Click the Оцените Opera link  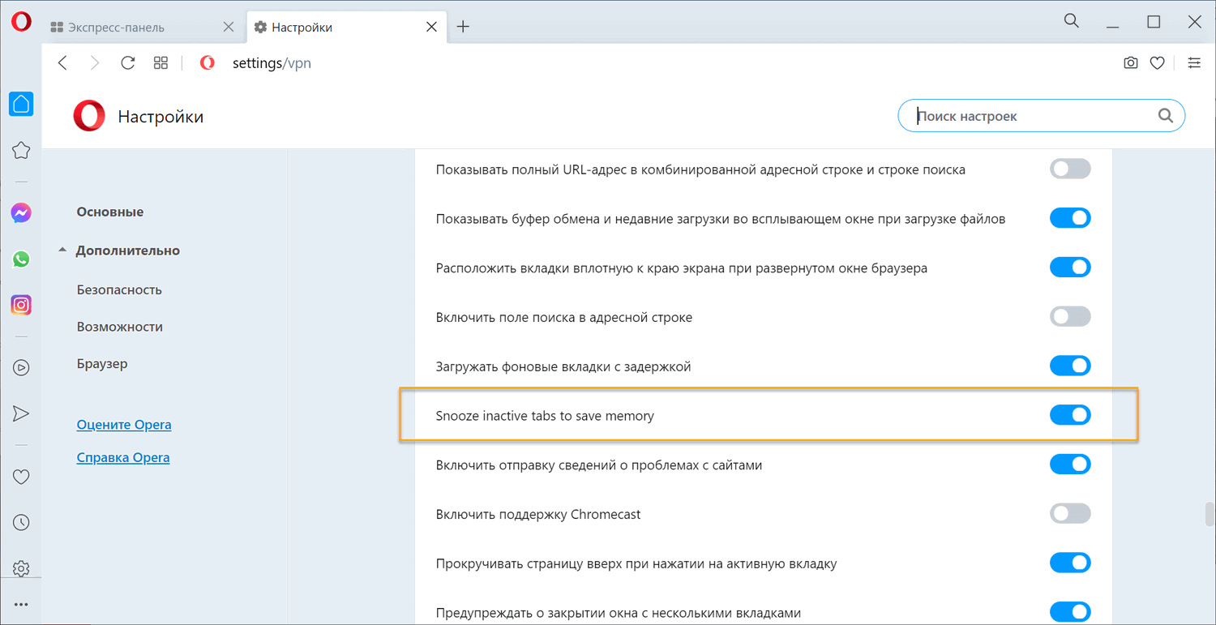124,425
